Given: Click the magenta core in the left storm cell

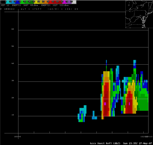Looking at the screenshot, I should tap(105, 104).
